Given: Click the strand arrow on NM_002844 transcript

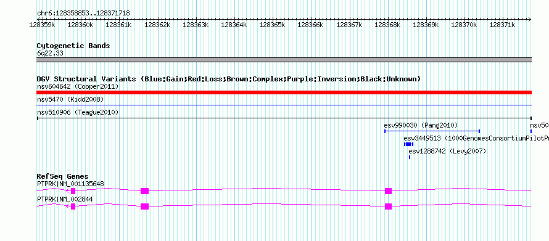Looking at the screenshot, I should pyautogui.click(x=68, y=206).
